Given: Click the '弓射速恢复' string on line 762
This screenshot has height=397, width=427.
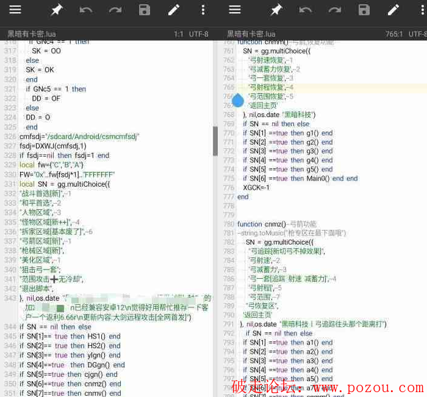Looking at the screenshot, I should pos(267,60).
